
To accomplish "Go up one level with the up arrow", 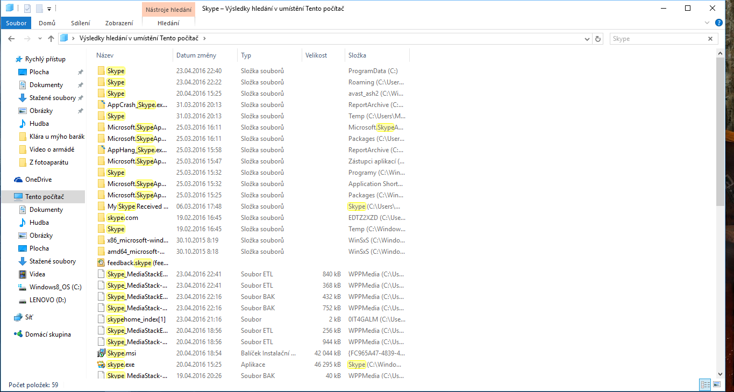I will click(51, 39).
